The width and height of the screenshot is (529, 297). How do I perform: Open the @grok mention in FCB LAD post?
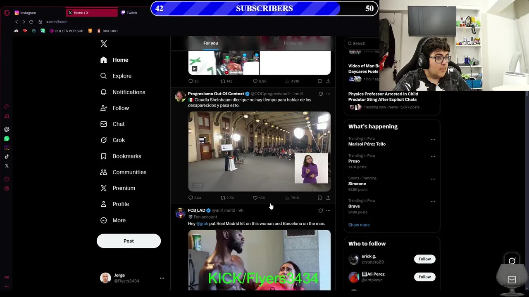(202, 224)
